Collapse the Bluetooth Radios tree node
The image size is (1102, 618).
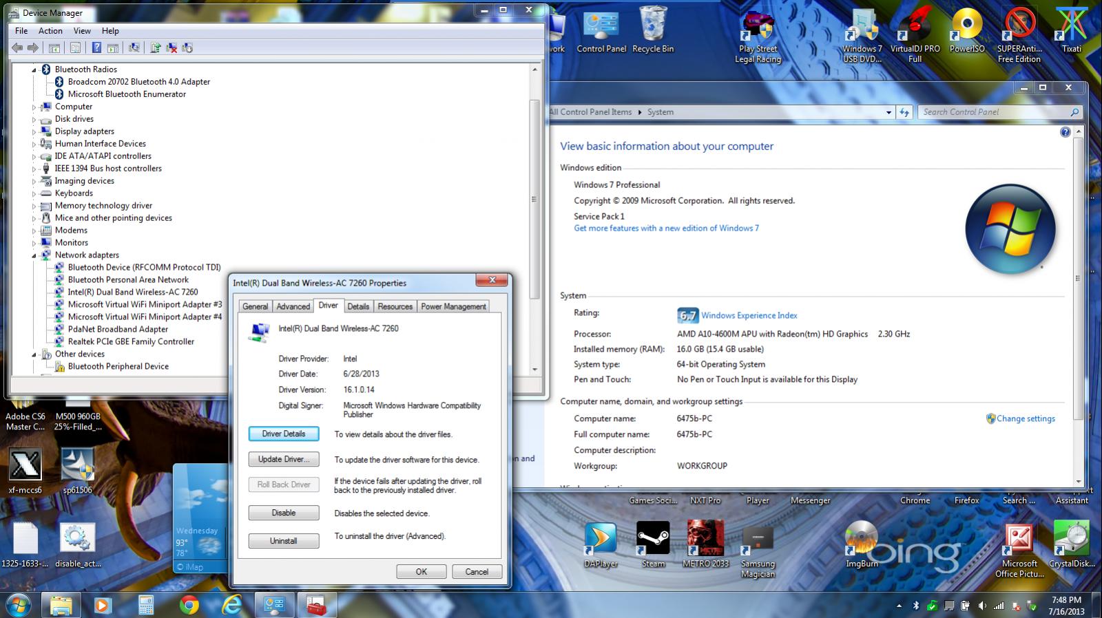[34, 70]
